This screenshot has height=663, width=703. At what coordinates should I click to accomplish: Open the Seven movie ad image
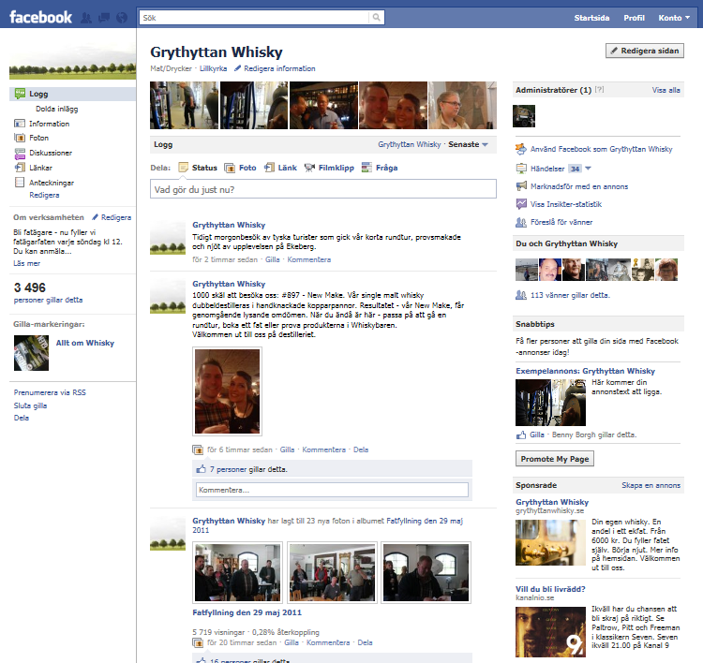550,632
